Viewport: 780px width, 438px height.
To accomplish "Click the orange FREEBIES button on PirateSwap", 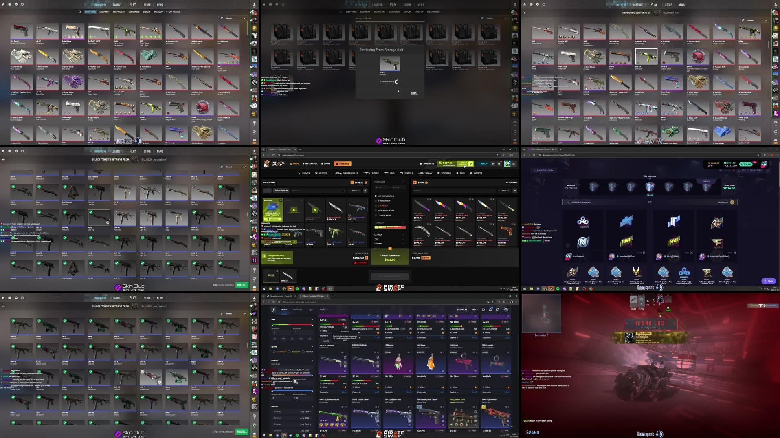I will (343, 163).
